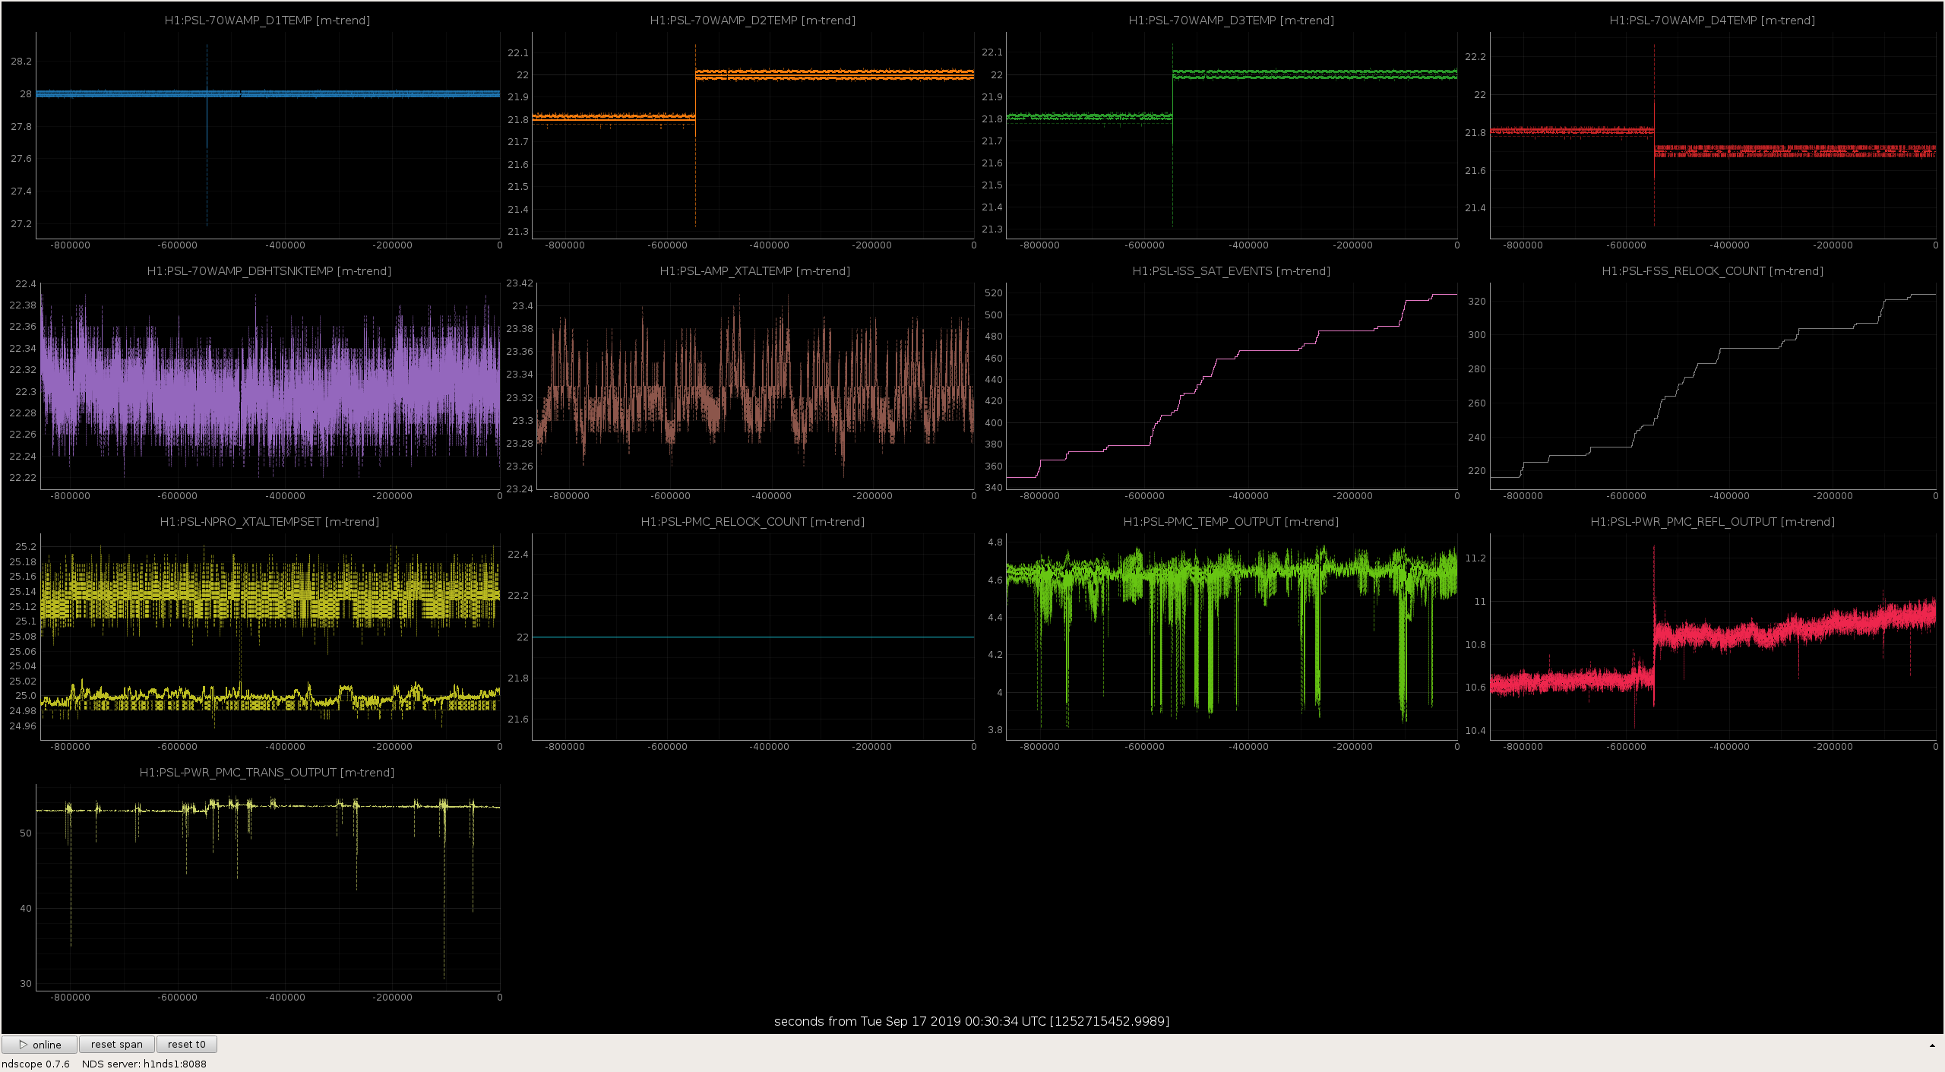Click the 520 tick on the ISS_SAT_EVENTS axis
1945x1072 pixels.
[x=993, y=293]
